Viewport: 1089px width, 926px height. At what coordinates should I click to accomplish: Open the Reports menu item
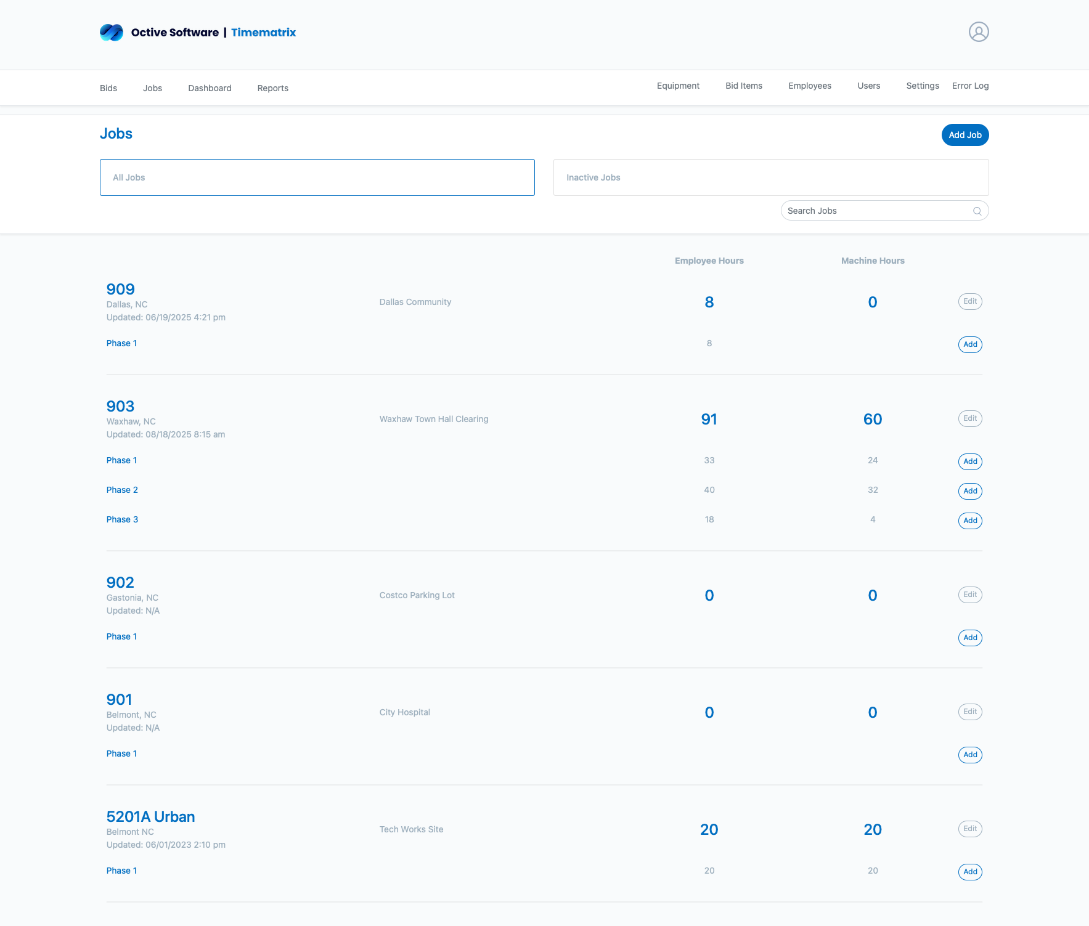[x=272, y=88]
